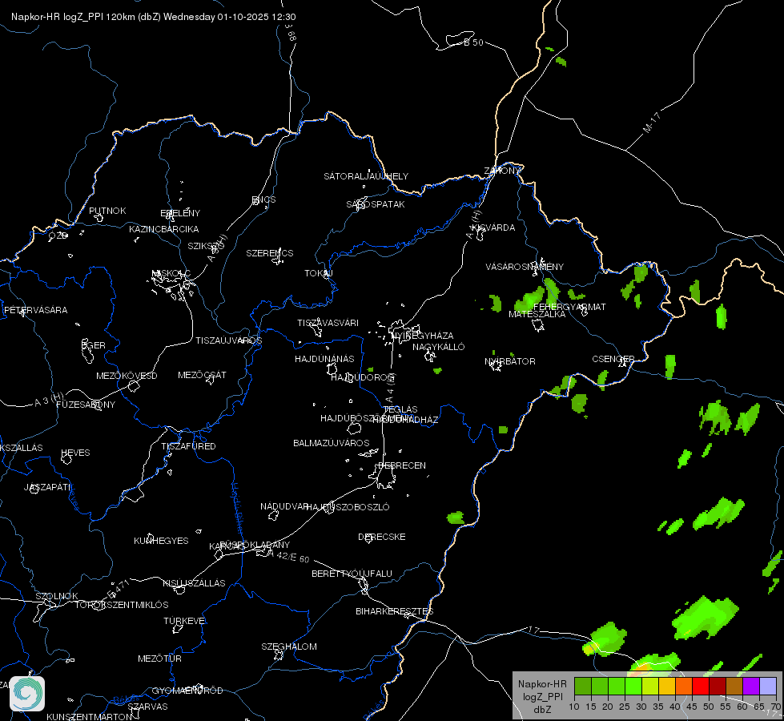Select the 60-65 dBZ purple swatch
Image resolution: width=784 pixels, height=721 pixels.
click(751, 686)
